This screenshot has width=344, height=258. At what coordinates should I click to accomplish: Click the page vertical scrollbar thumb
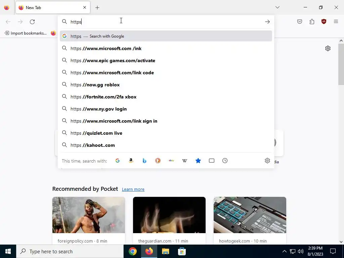coord(341,64)
